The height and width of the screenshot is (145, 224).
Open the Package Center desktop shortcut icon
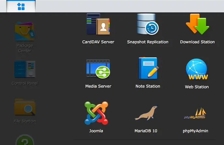[24, 32]
